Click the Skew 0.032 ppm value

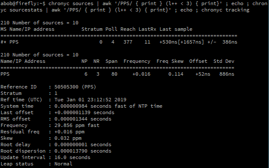[68, 138]
